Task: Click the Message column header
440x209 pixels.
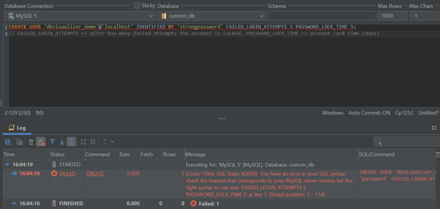Action: [x=196, y=154]
